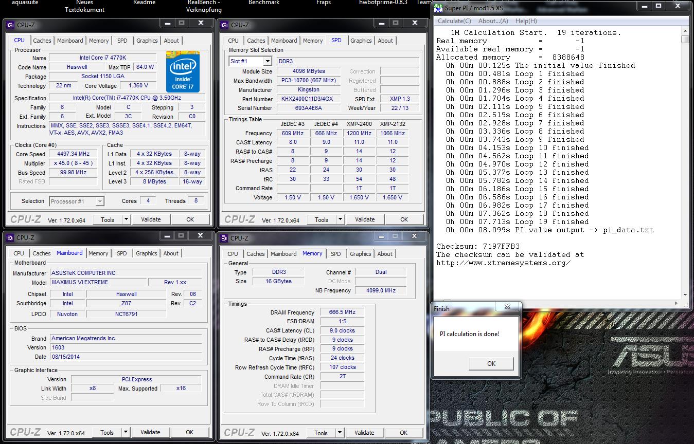The width and height of the screenshot is (694, 444).
Task: Click the Serial Number field 693A4E6A
Action: [x=309, y=108]
